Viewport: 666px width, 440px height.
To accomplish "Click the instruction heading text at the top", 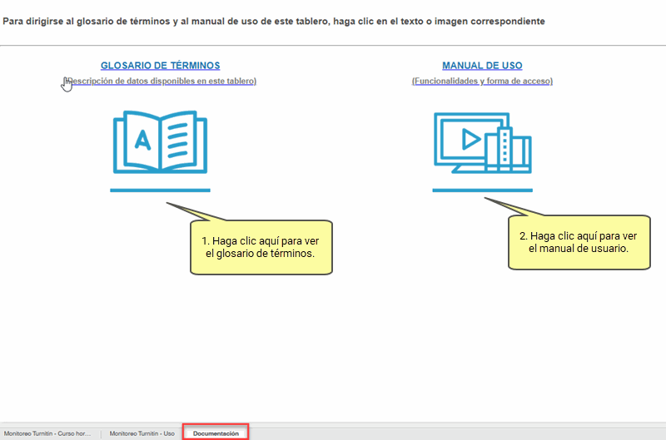I will pos(273,21).
